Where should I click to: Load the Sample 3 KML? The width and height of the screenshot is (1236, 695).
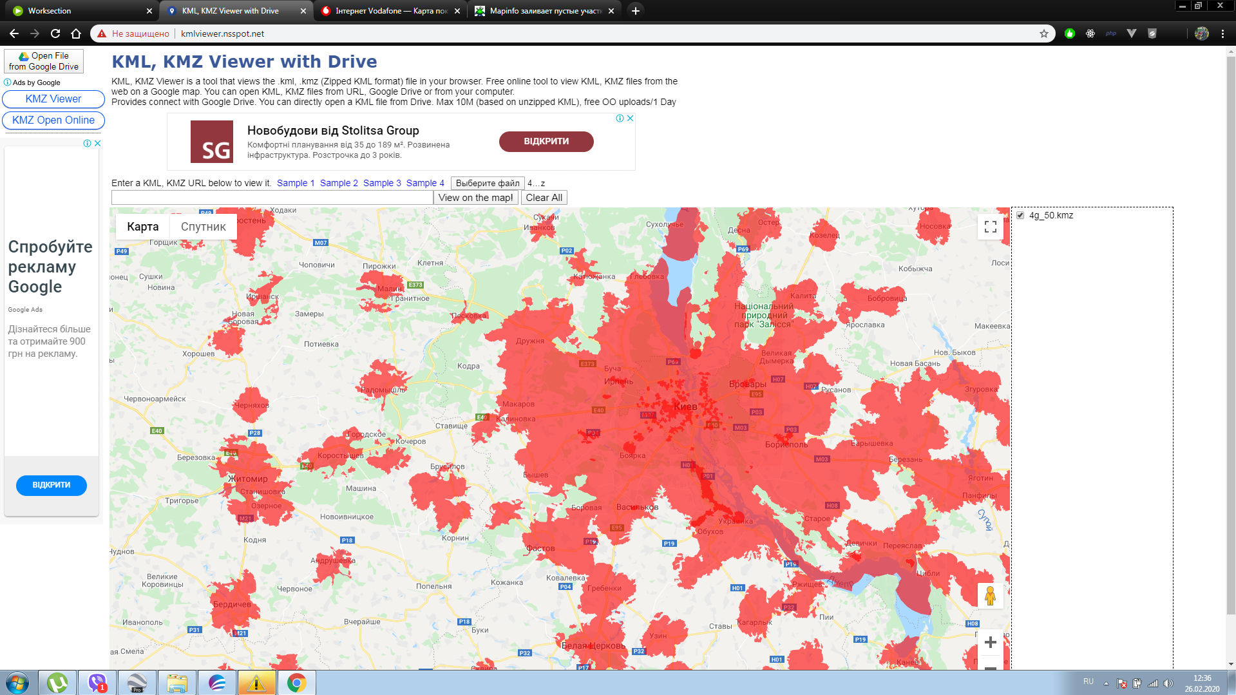pos(382,183)
